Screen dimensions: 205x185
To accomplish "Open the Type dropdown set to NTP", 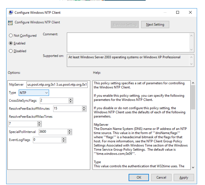I will tap(34, 93).
